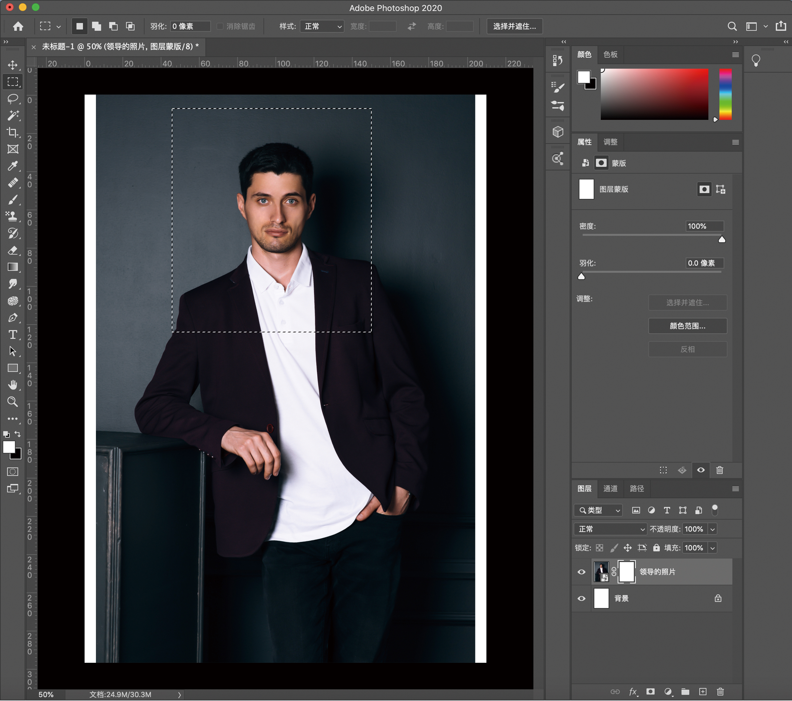Choose Add to Selection mode
The width and height of the screenshot is (792, 701).
tap(97, 26)
